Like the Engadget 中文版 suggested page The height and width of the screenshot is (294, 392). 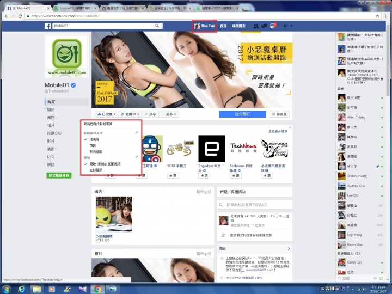204,175
